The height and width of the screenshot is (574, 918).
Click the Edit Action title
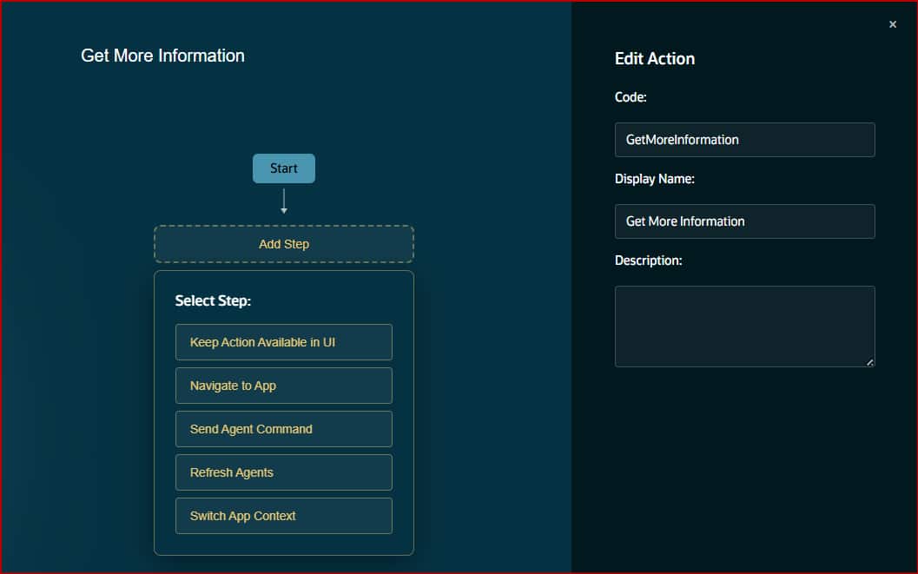[x=655, y=58]
